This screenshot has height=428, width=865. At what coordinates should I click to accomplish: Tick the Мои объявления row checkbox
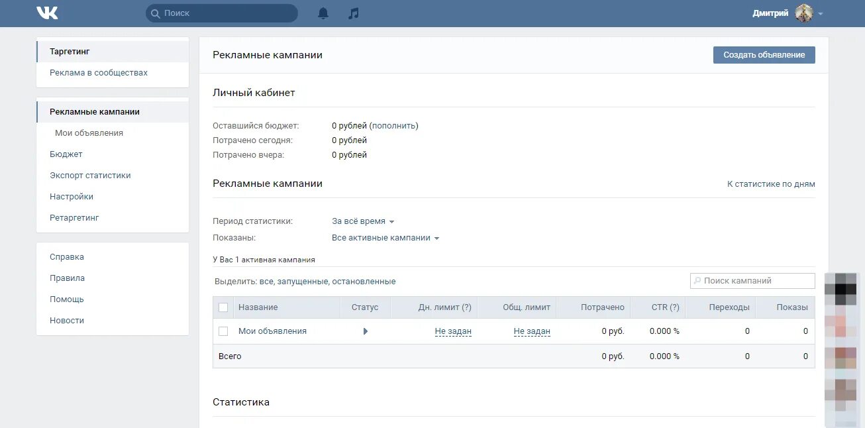point(223,331)
